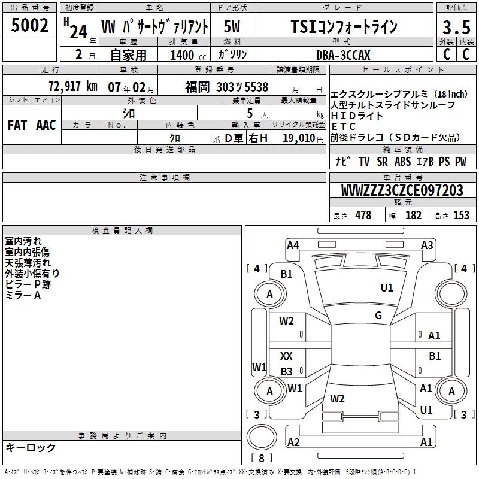Select the 大型チルトスライドサンルーフ sales point
479x479 pixels.
(393, 105)
